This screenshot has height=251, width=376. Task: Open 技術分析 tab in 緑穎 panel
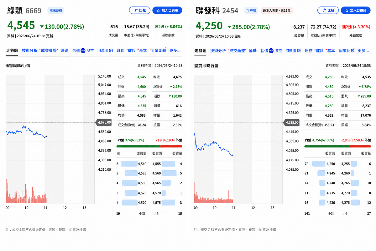(29, 51)
